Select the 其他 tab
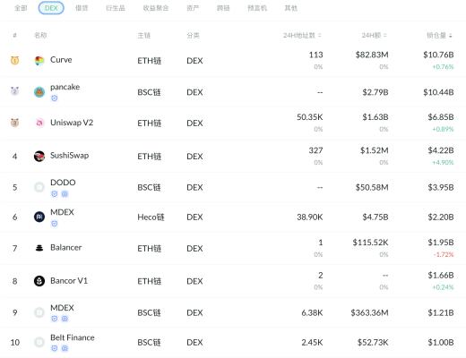This screenshot has width=466, height=358. pos(290,8)
